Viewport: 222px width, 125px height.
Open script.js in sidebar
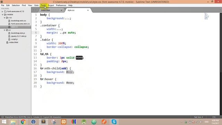(x=14, y=39)
